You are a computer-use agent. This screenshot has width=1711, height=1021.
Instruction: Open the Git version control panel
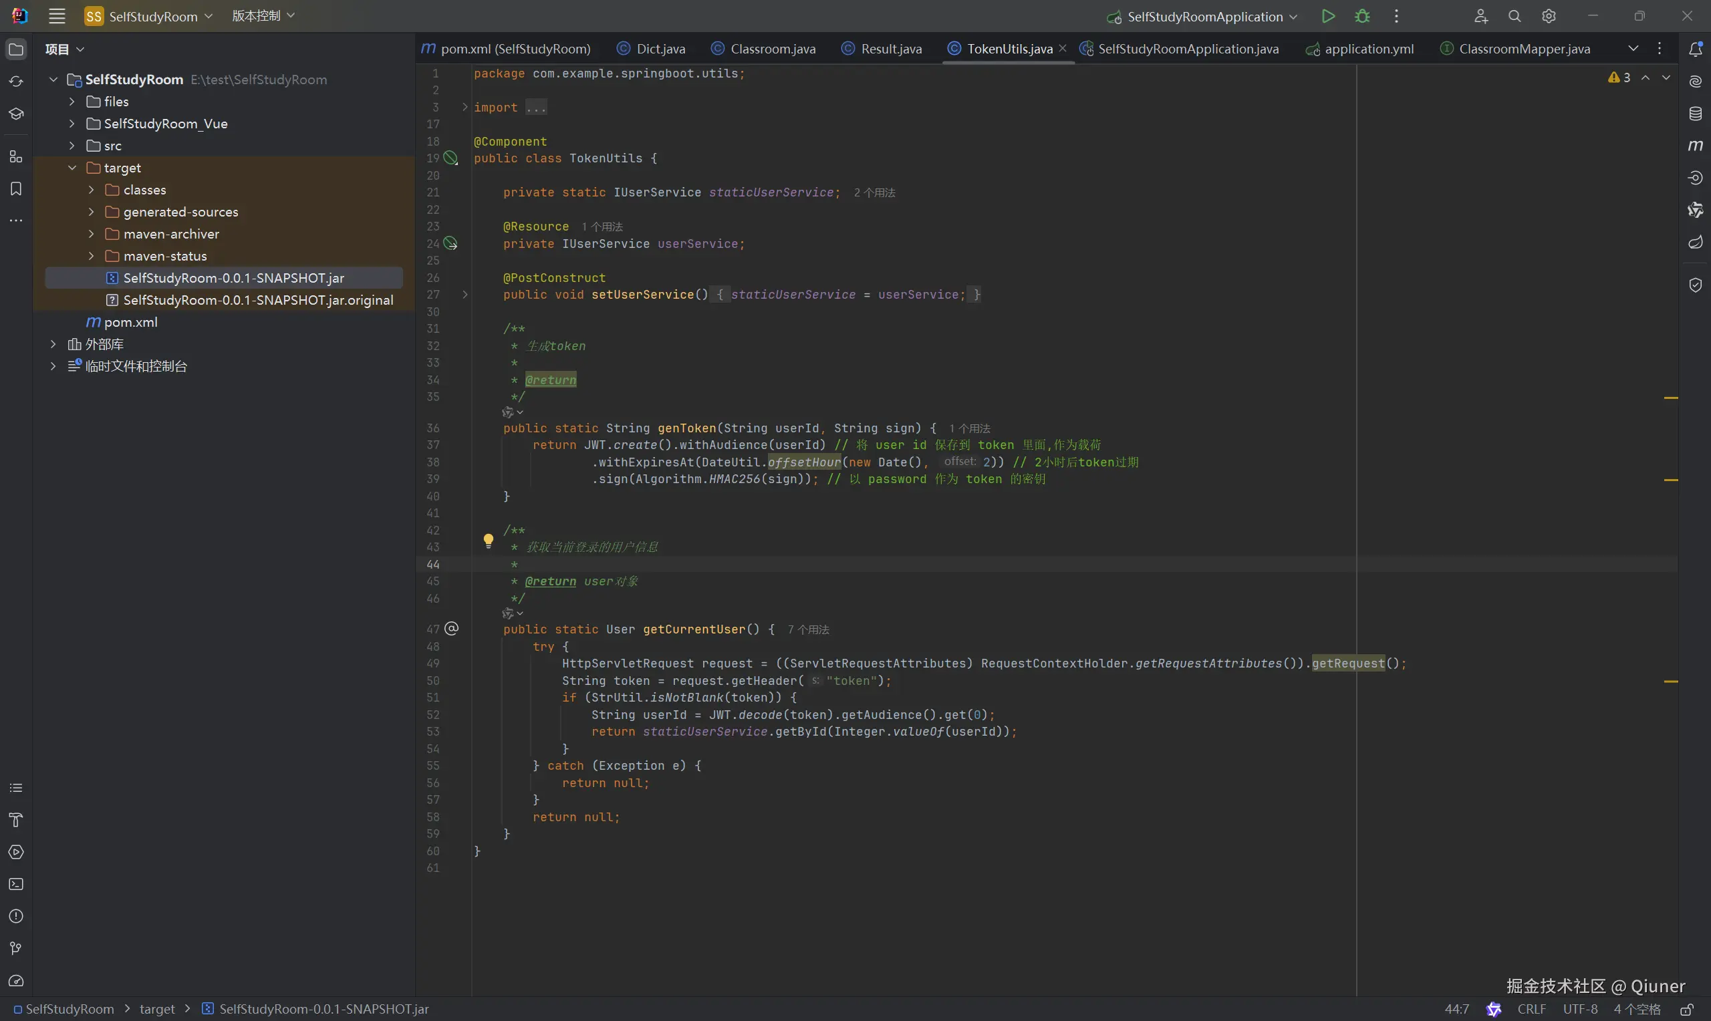[16, 948]
